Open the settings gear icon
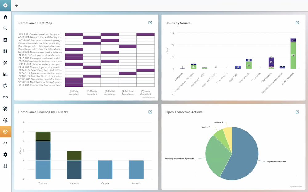 pyautogui.click(x=5, y=155)
